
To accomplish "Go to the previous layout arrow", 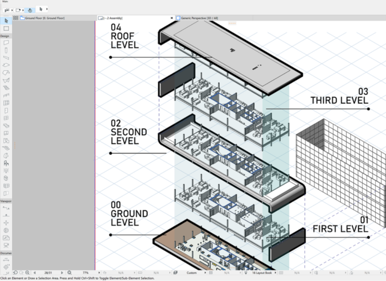I will [35, 273].
